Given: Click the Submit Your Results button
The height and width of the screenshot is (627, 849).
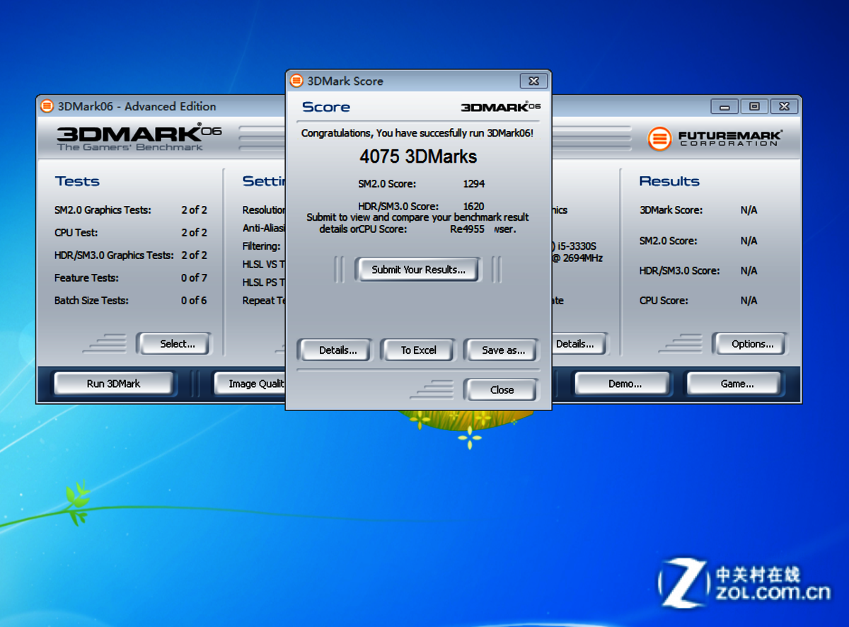Looking at the screenshot, I should click(417, 270).
